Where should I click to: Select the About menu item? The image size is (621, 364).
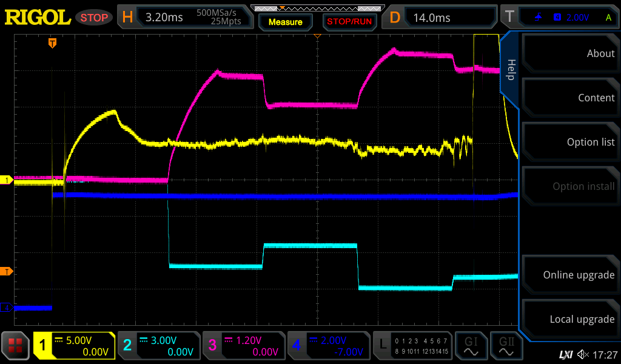coord(570,53)
